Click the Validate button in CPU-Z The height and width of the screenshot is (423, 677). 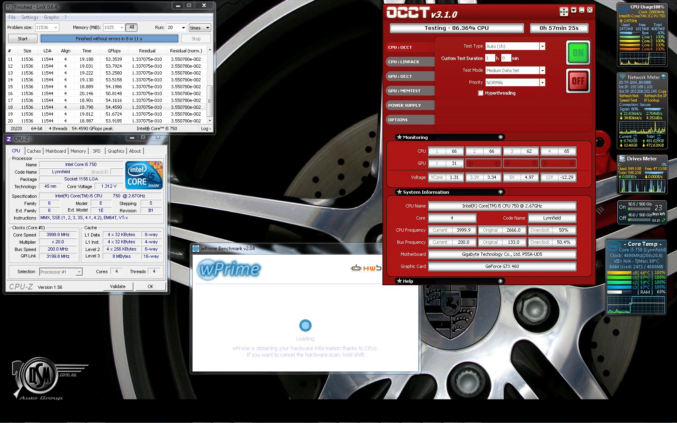[118, 286]
